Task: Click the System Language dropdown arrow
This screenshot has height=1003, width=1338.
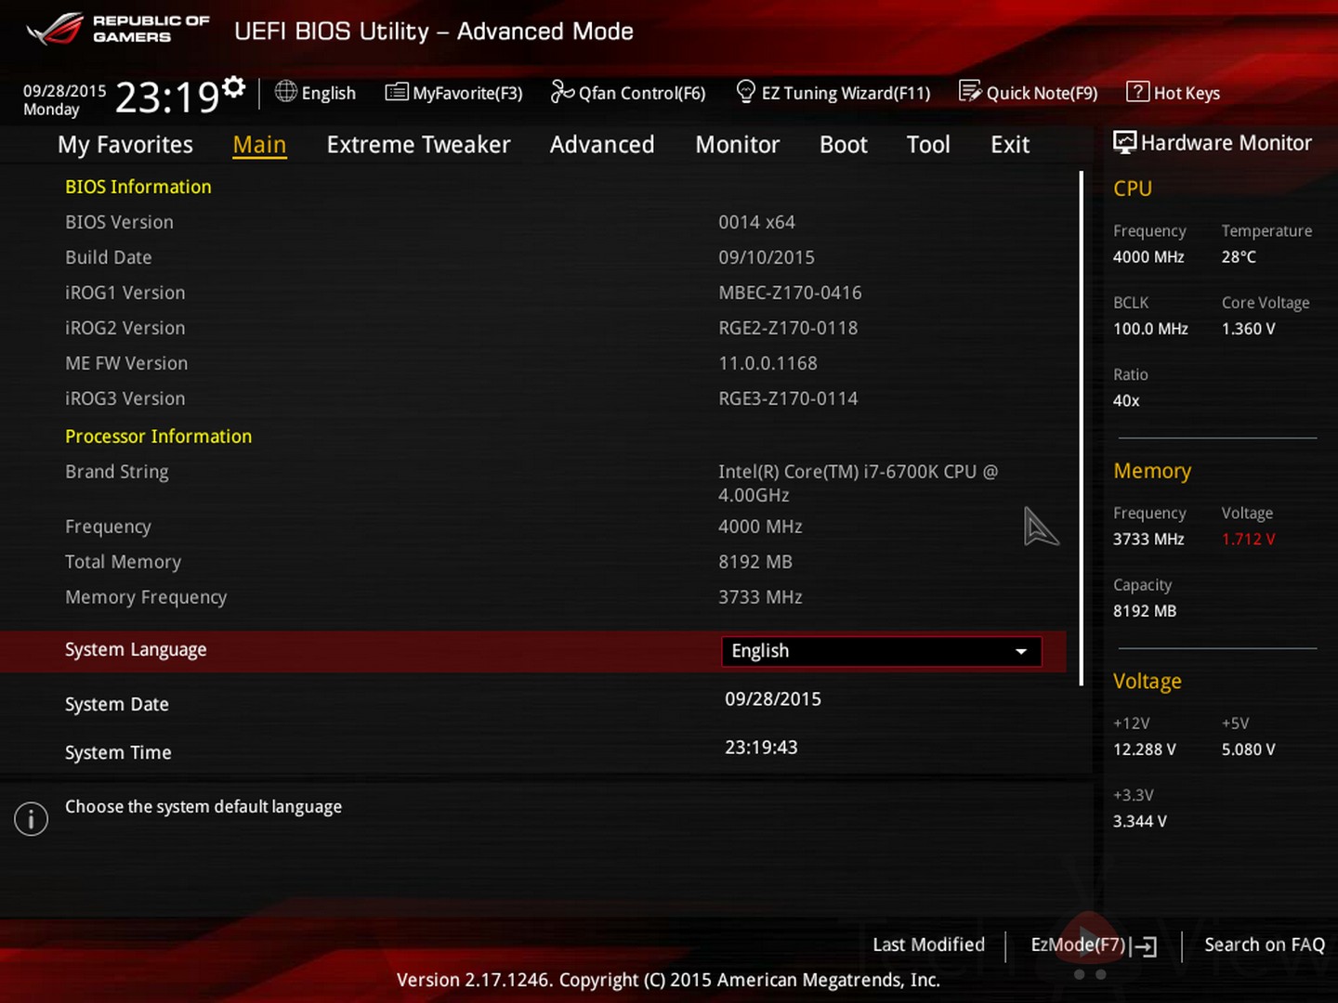Action: pos(1021,652)
